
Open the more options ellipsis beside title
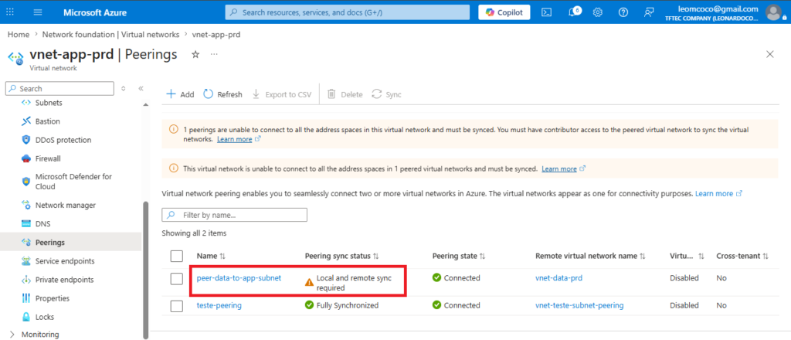(x=214, y=54)
